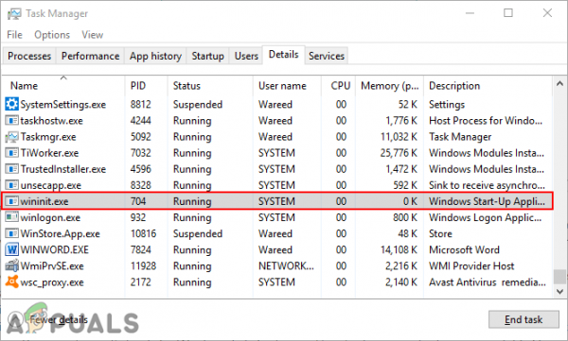Select the TiWorker.exe process icon
Image resolution: width=568 pixels, height=341 pixels.
coord(11,153)
